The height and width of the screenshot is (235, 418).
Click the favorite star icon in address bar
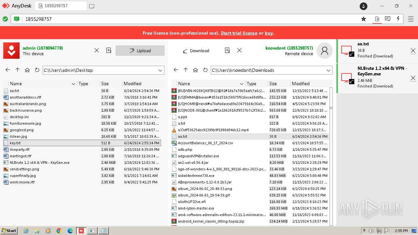(x=363, y=19)
